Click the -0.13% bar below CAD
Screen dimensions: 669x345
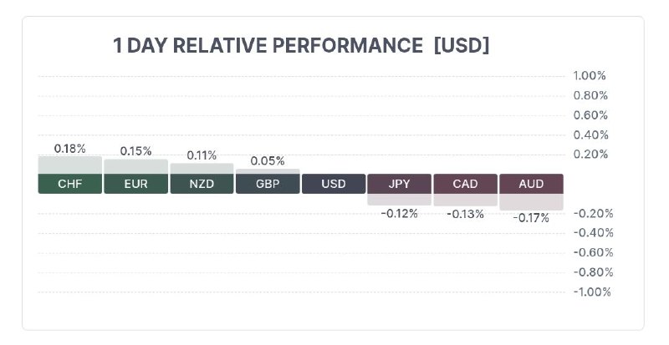[x=466, y=200]
